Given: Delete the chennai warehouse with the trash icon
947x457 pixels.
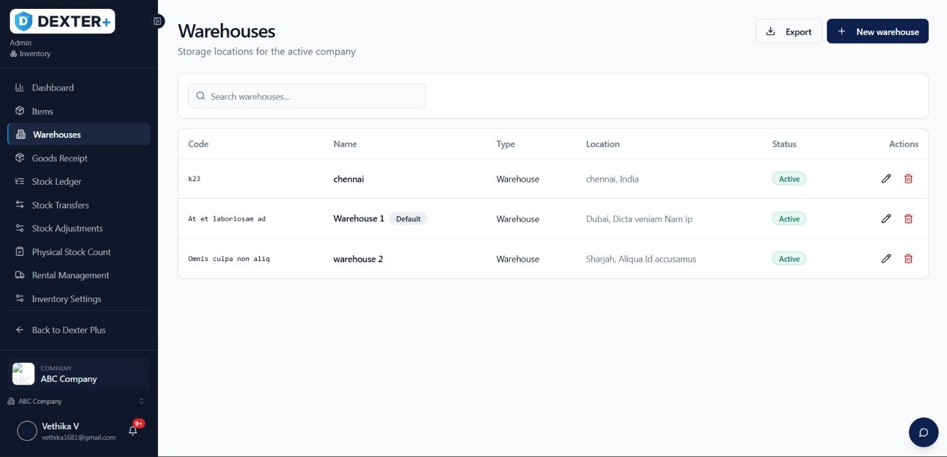Looking at the screenshot, I should click(x=909, y=179).
